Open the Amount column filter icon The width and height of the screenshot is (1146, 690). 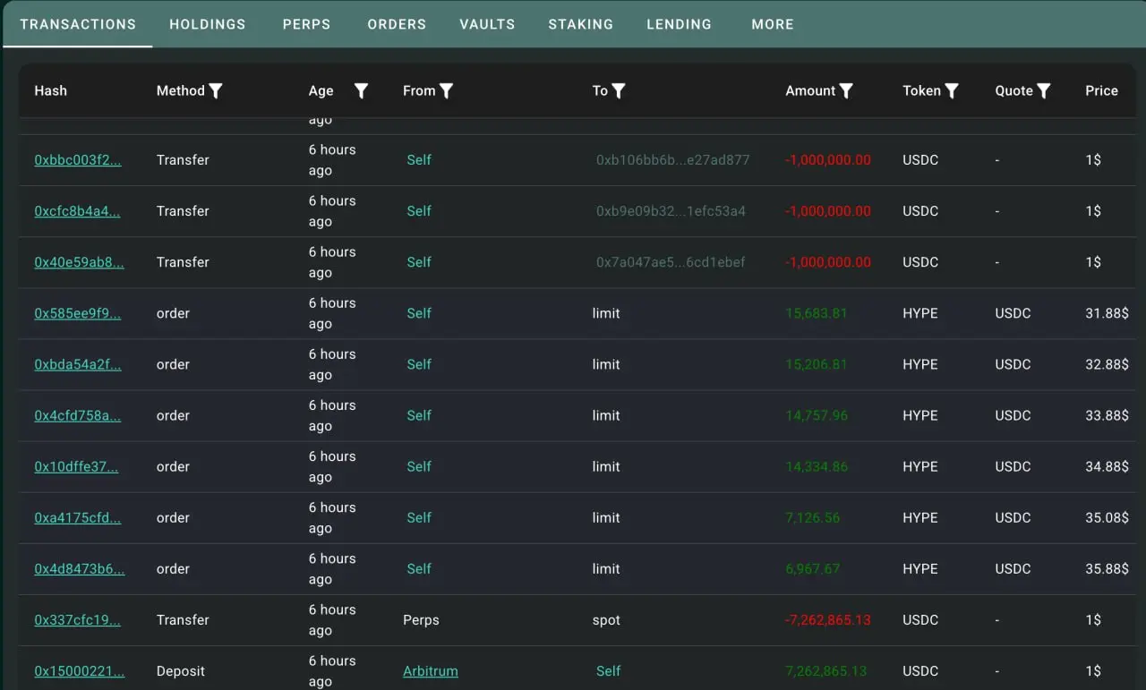point(846,90)
